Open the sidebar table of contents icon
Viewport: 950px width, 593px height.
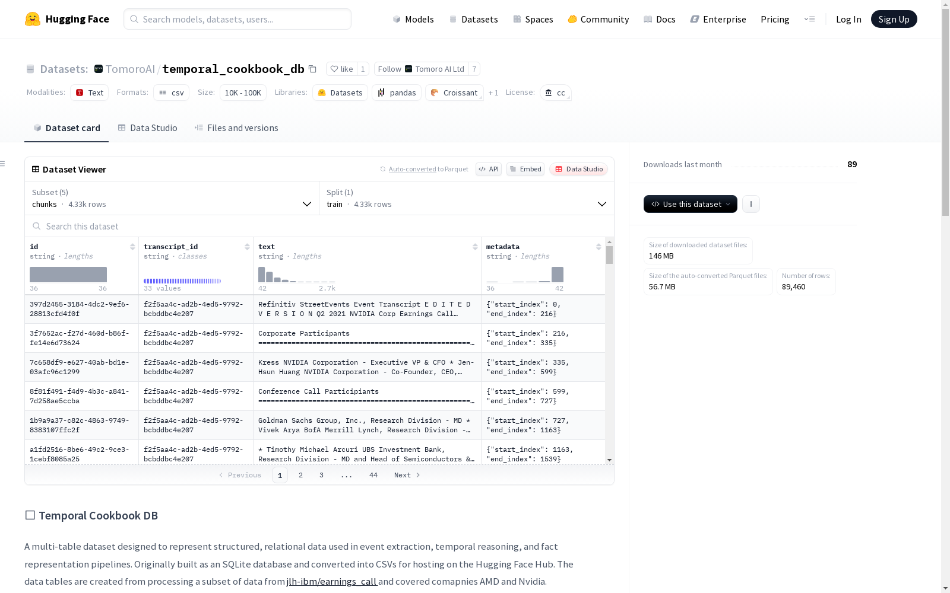tap(3, 164)
